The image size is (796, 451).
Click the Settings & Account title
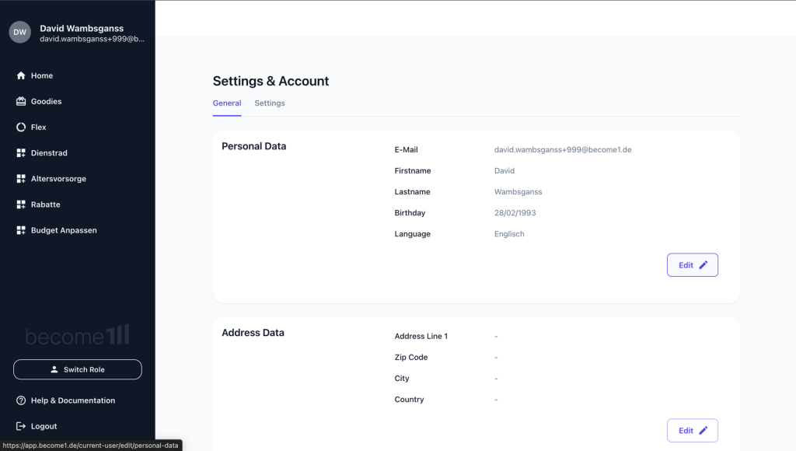271,82
